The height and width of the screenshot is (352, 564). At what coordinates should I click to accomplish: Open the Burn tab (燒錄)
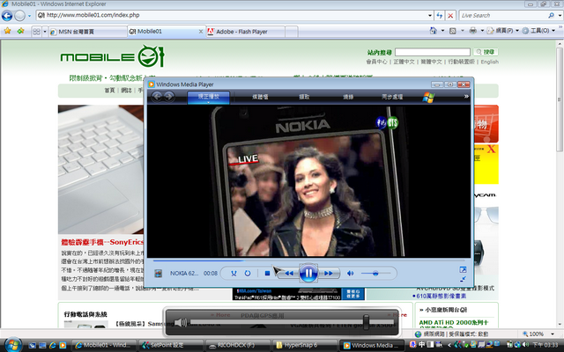pos(348,97)
